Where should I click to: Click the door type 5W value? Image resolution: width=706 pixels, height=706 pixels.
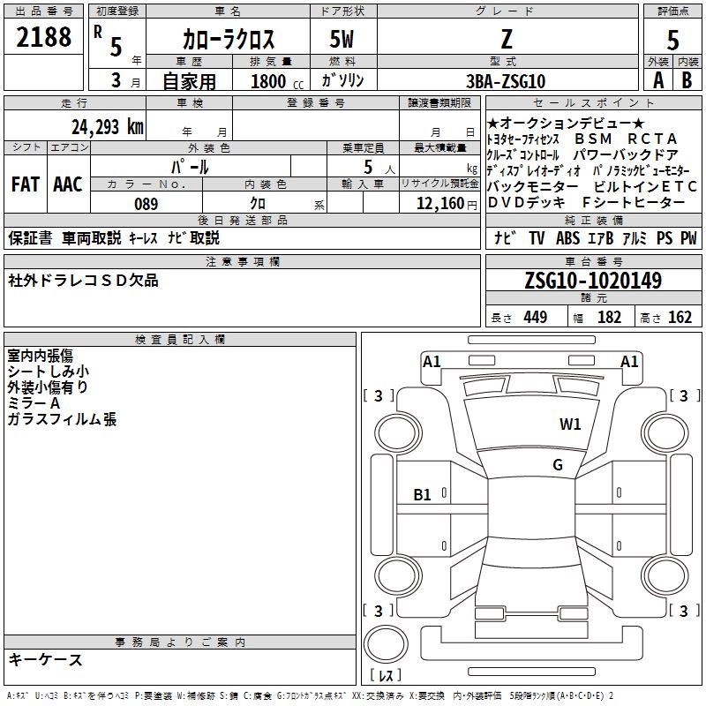(342, 40)
